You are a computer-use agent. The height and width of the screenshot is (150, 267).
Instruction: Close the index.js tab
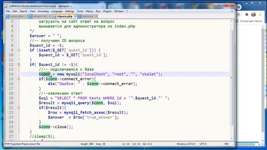[x=96, y=16]
